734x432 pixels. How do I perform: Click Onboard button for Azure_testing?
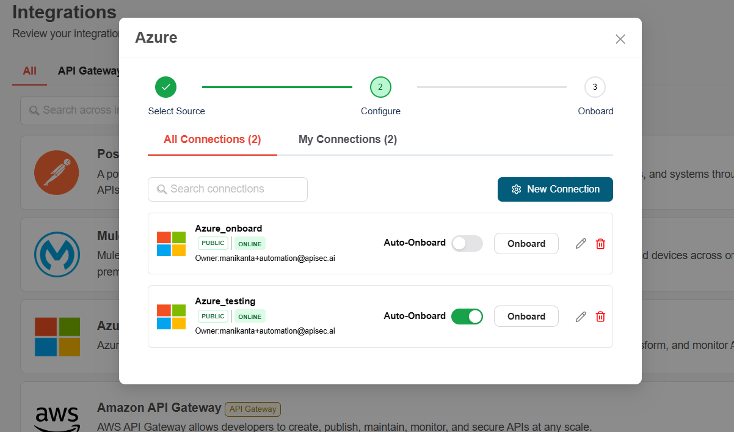(x=526, y=316)
